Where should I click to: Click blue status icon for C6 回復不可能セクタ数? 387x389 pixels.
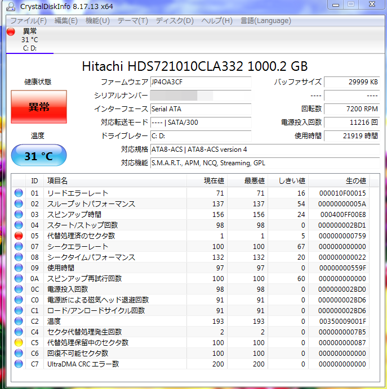click(x=19, y=353)
